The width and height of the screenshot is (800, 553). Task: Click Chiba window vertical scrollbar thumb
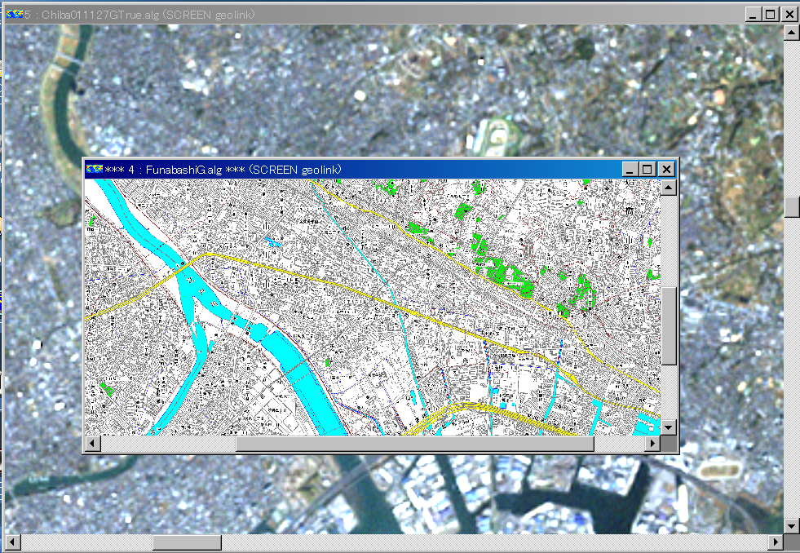(791, 207)
